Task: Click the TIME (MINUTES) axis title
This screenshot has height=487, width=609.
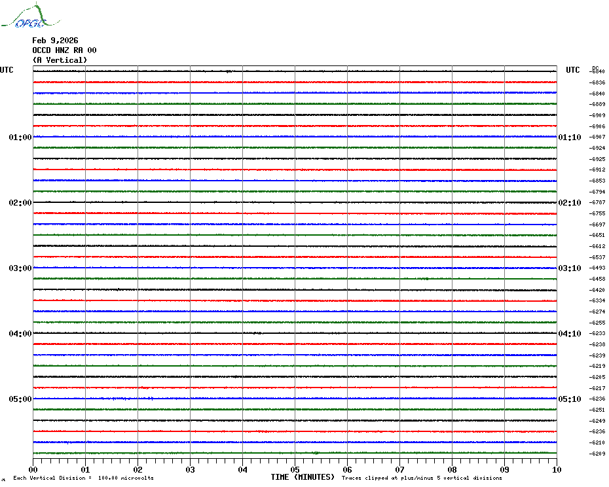Action: click(x=303, y=477)
